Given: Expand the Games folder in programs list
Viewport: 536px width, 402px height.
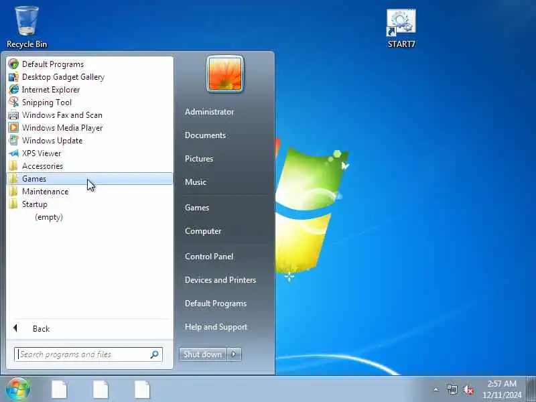Looking at the screenshot, I should pyautogui.click(x=90, y=178).
